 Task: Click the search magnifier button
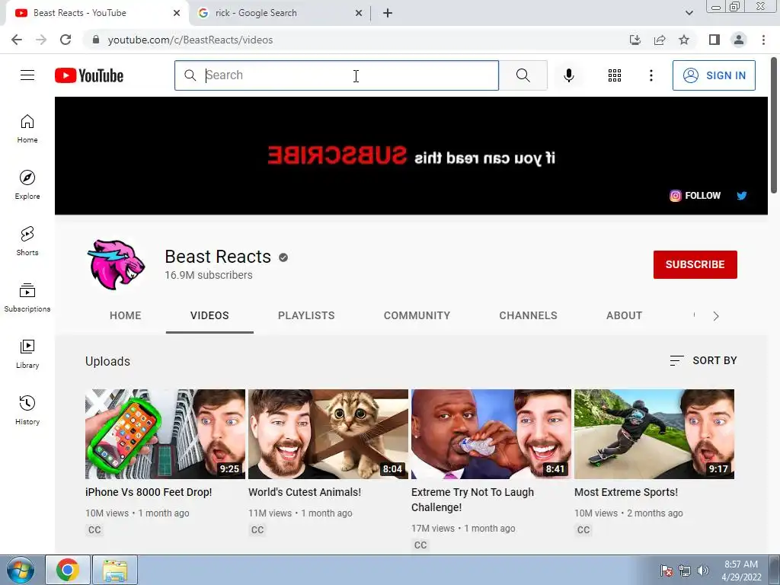523,75
